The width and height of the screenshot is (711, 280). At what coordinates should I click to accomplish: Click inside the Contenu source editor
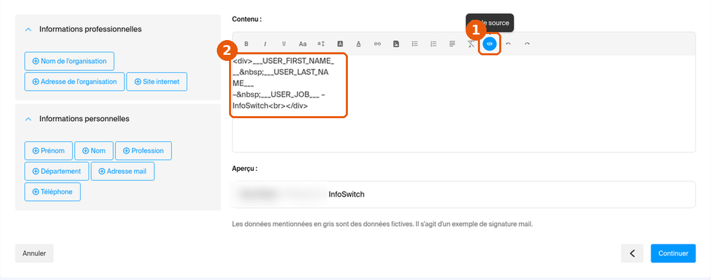[464, 103]
